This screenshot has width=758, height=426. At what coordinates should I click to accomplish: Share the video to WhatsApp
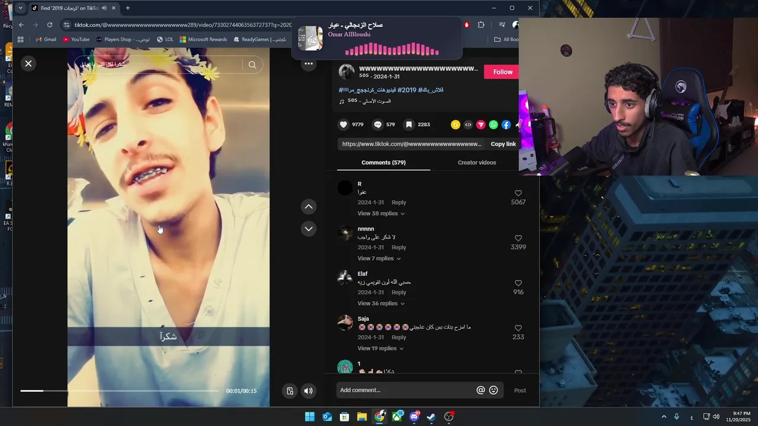coord(493,124)
